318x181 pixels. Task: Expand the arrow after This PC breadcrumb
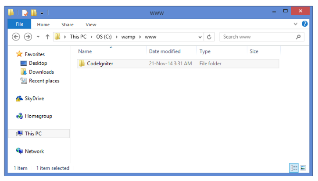[x=92, y=37]
